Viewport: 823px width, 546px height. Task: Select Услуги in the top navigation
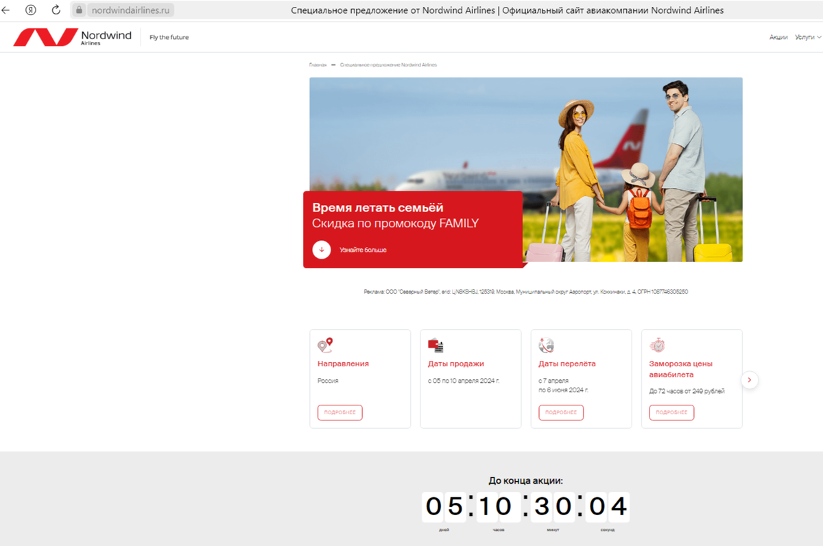[804, 38]
